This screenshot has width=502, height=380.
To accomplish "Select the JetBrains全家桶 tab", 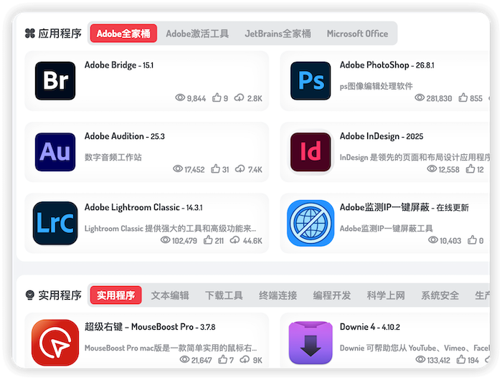I will pyautogui.click(x=278, y=34).
